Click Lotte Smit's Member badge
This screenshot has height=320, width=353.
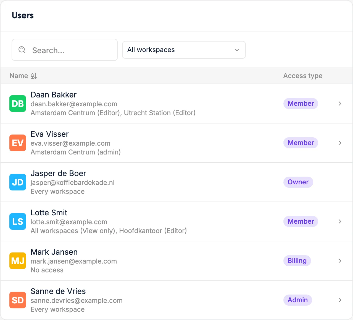coord(301,221)
